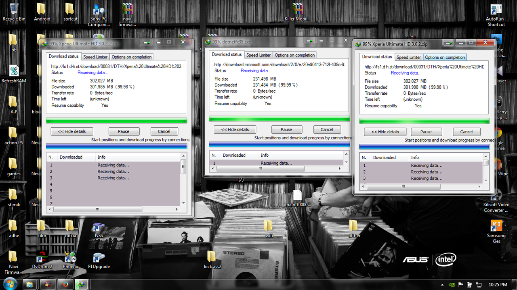Pause the dotnetfx35.exe download

point(286,129)
